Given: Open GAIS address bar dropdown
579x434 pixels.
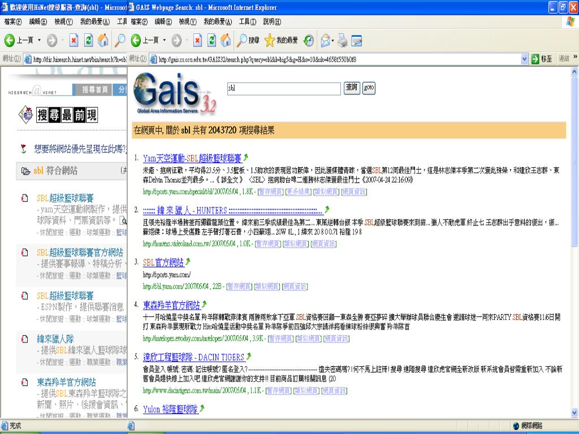Looking at the screenshot, I should pyautogui.click(x=524, y=59).
